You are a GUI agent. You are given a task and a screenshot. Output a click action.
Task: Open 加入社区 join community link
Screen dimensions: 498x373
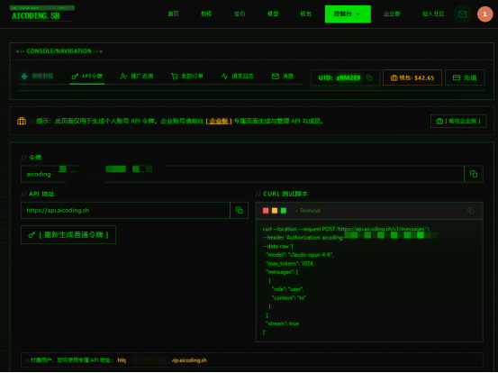tap(433, 14)
